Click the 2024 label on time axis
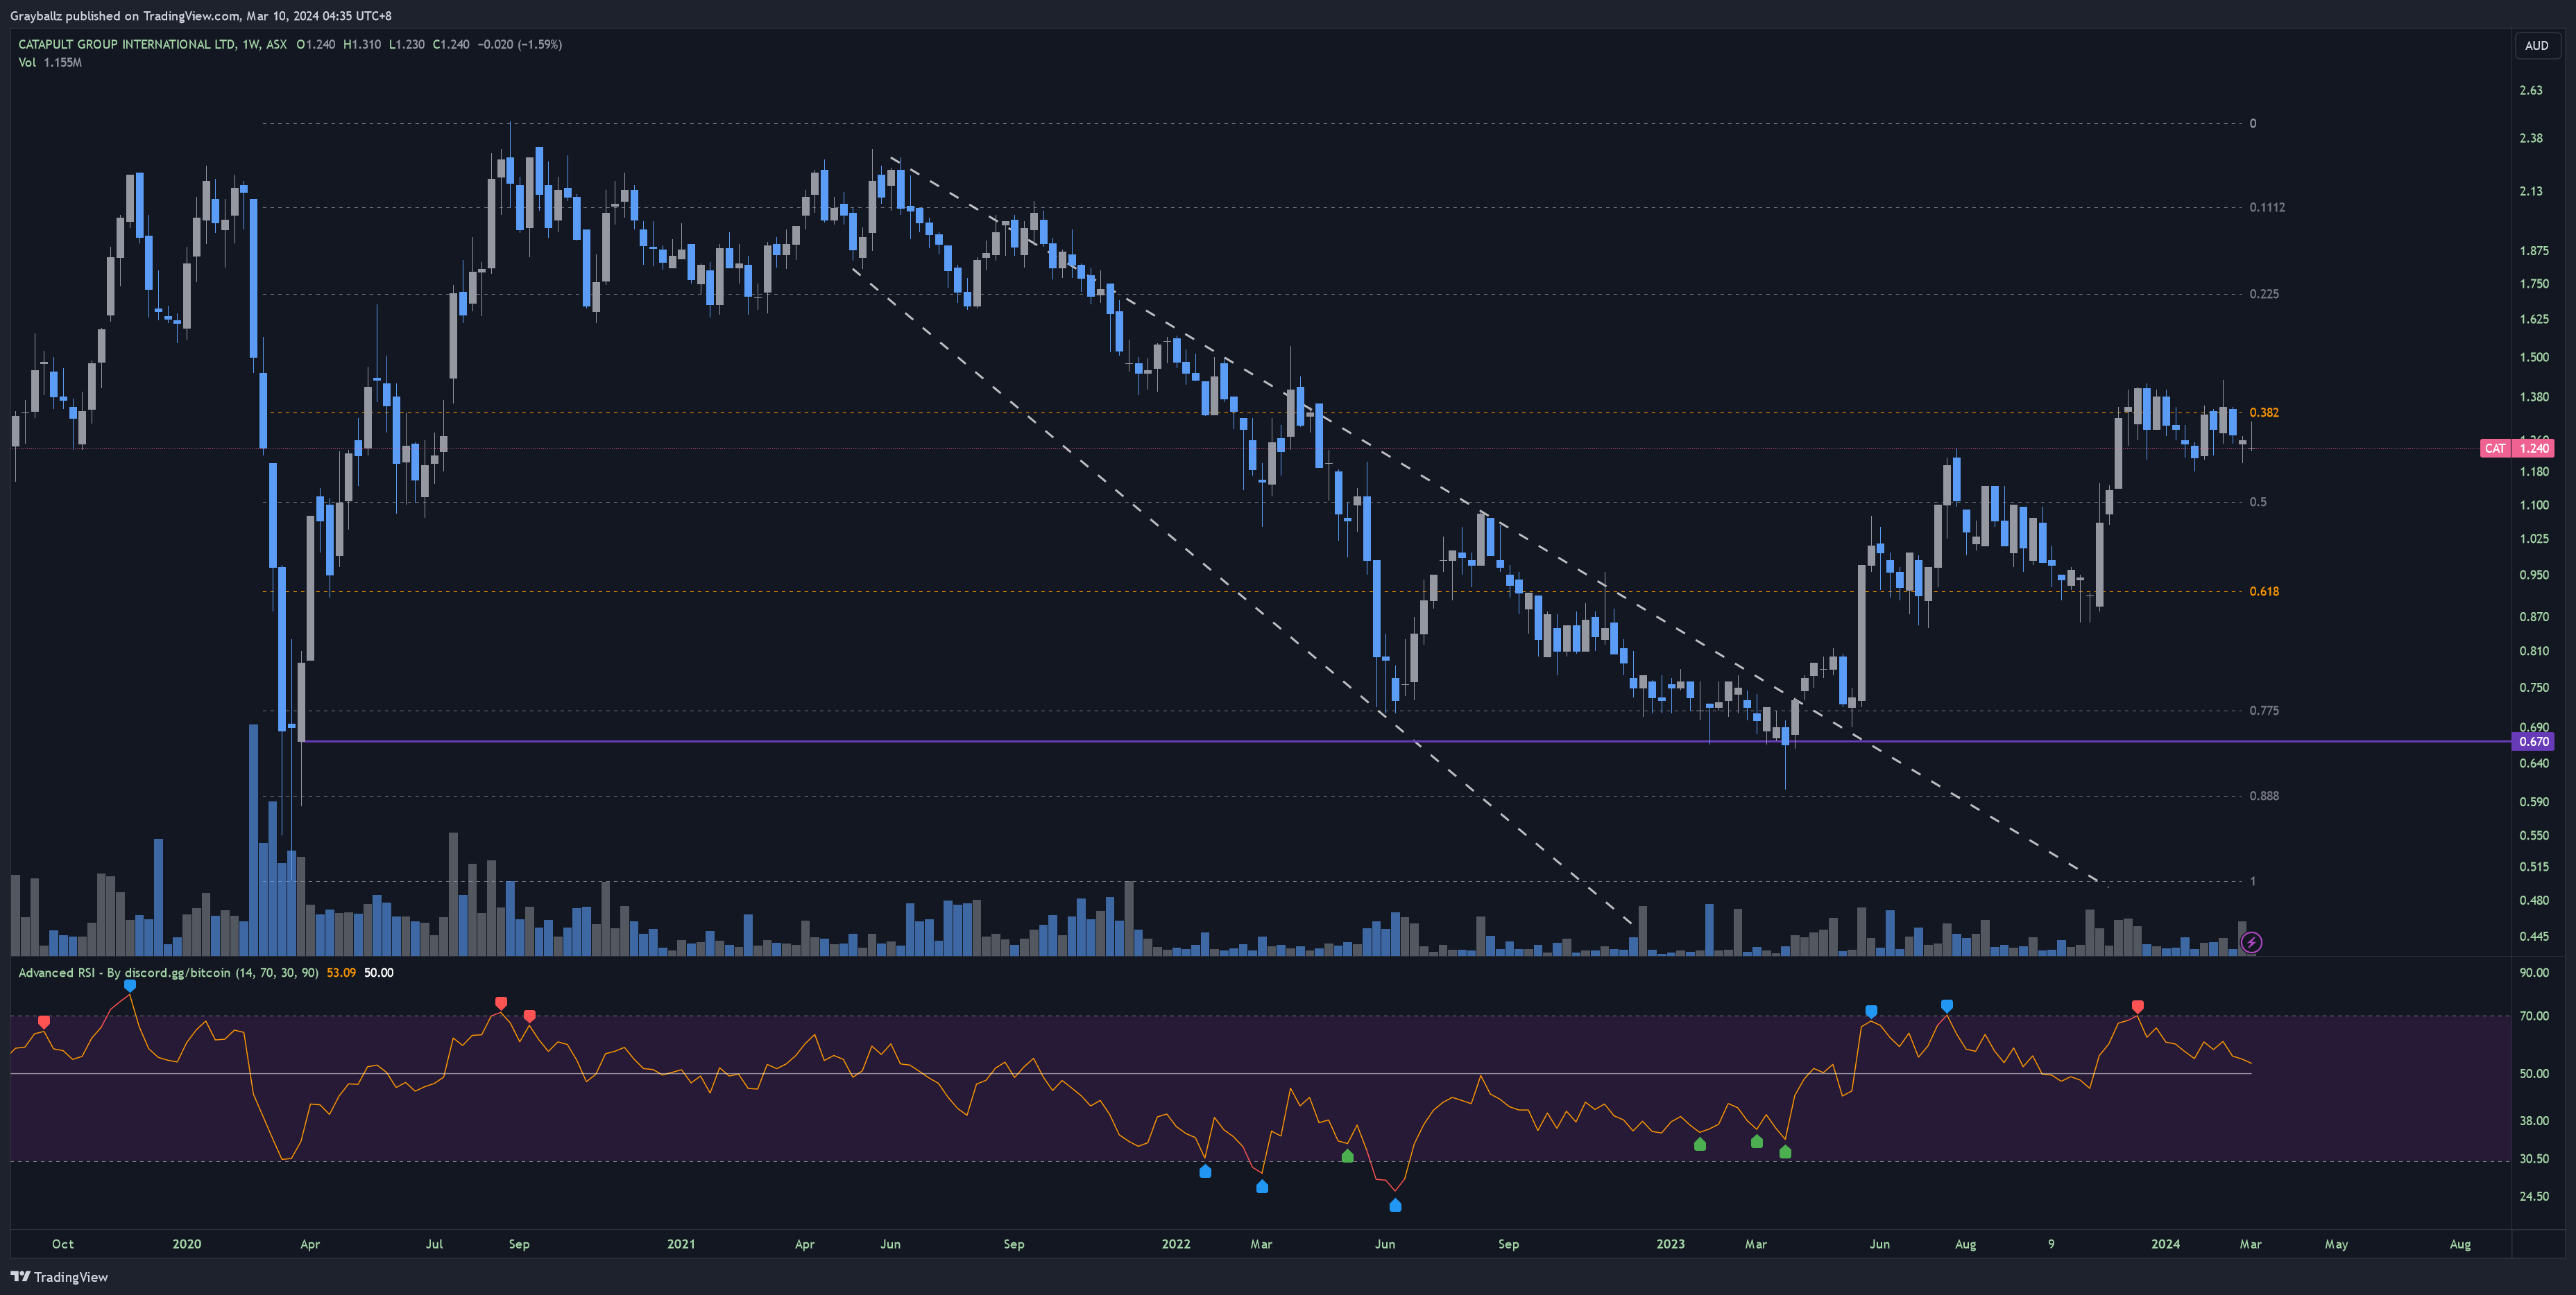Screen dimensions: 2576x1295 pos(2165,1244)
